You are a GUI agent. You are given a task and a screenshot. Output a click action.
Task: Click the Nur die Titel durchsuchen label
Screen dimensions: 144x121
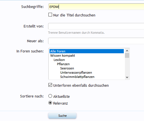74,15
